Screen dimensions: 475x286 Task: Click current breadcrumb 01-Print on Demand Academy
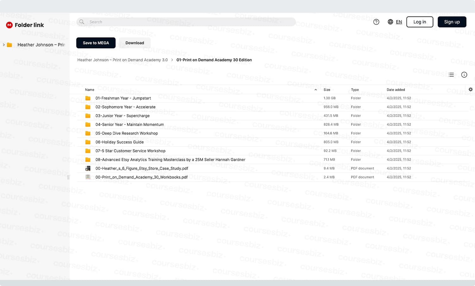(x=214, y=60)
